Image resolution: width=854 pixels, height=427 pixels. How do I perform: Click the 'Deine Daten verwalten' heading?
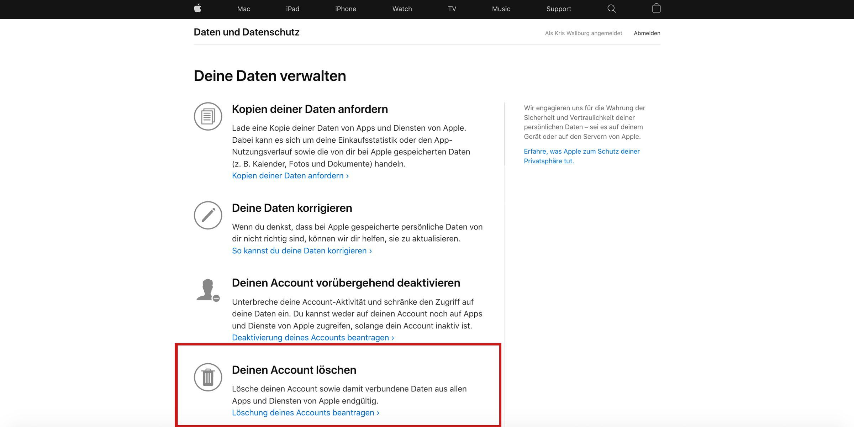point(270,76)
